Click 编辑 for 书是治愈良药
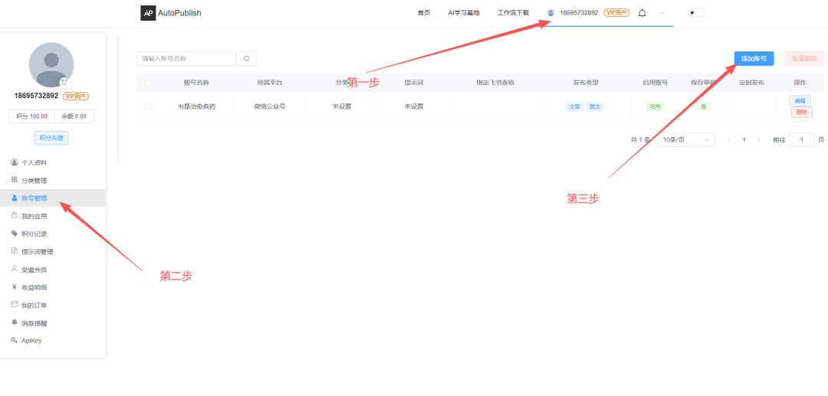The width and height of the screenshot is (828, 396). pyautogui.click(x=800, y=100)
